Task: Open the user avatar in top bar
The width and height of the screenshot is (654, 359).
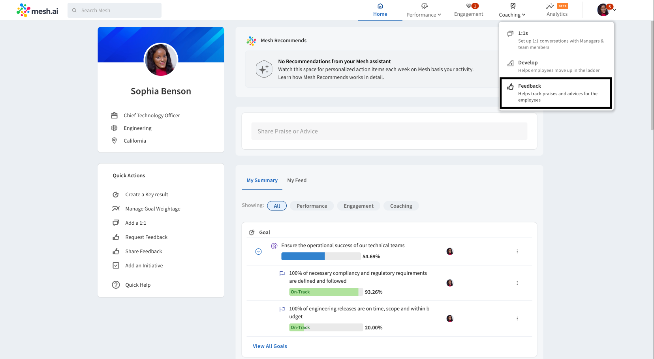Action: [603, 10]
